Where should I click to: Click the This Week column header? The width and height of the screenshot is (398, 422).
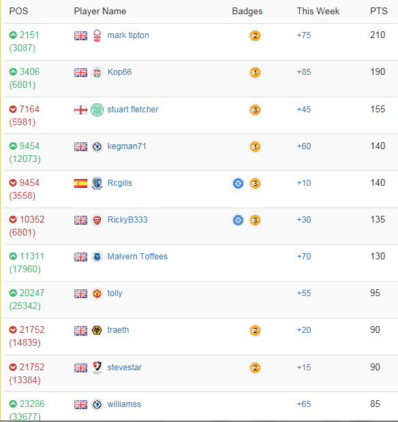(318, 11)
